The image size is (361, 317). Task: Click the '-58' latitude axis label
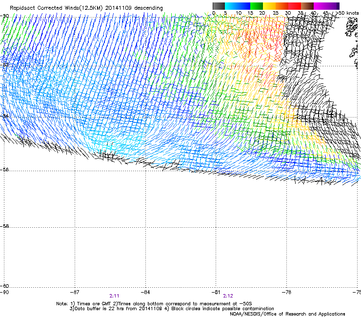pos(4,226)
